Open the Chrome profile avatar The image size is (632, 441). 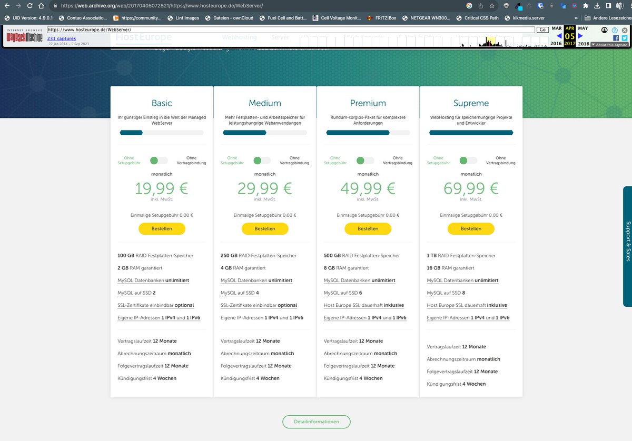tap(620, 6)
